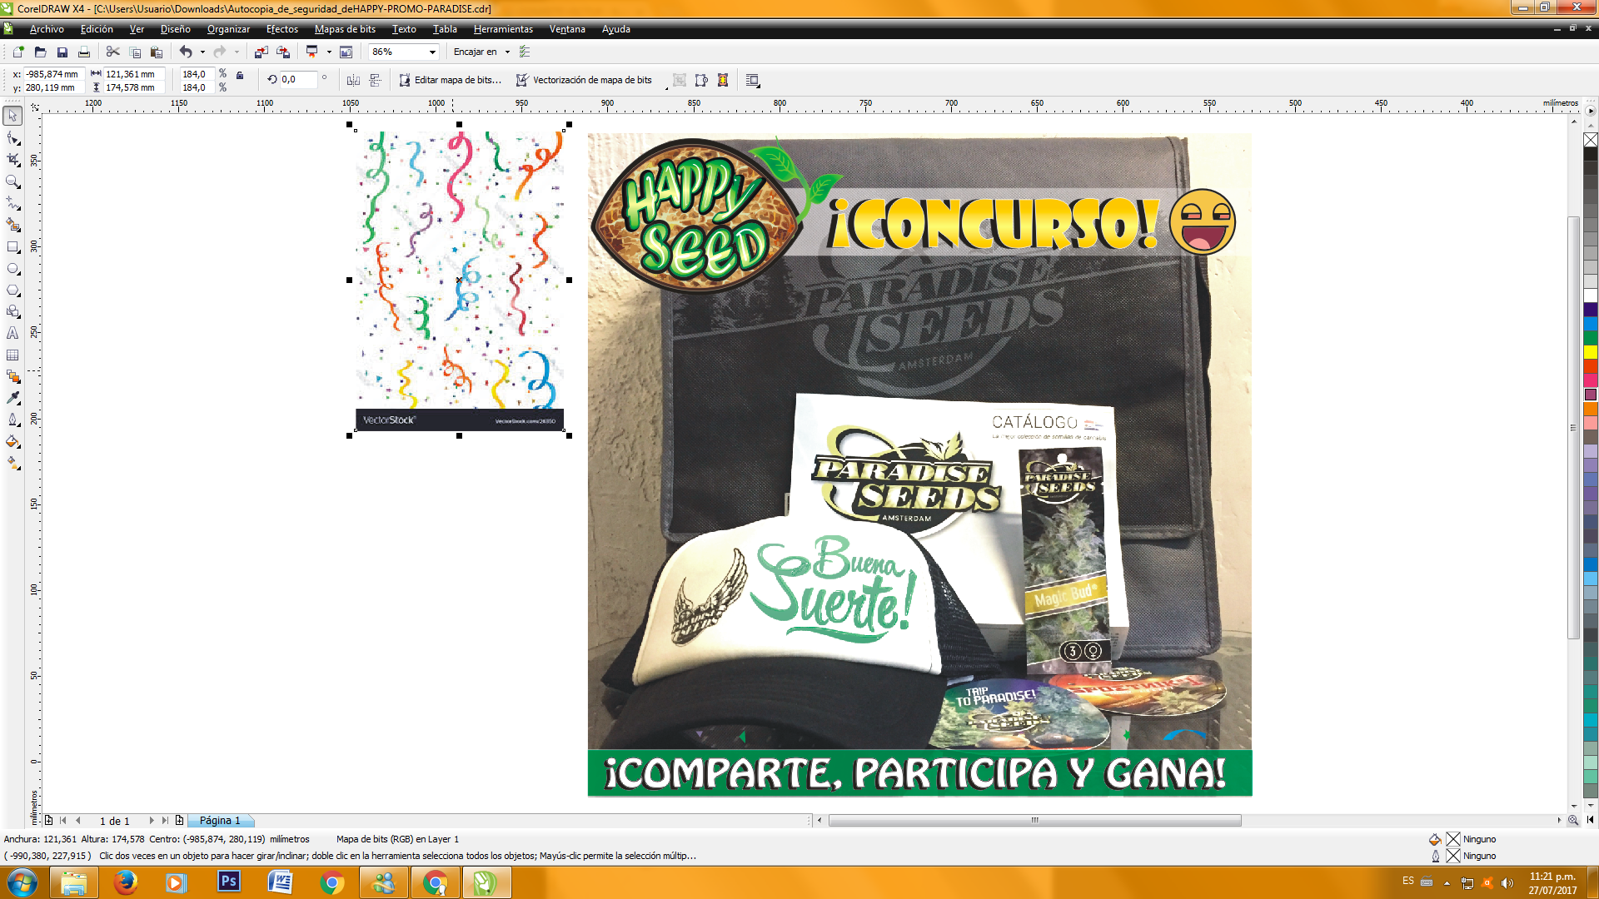Click the Paste clipboard icon
The image size is (1599, 899).
pos(156,52)
